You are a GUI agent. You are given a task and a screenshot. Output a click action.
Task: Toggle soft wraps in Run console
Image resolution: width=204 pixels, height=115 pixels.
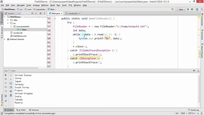point(11,83)
